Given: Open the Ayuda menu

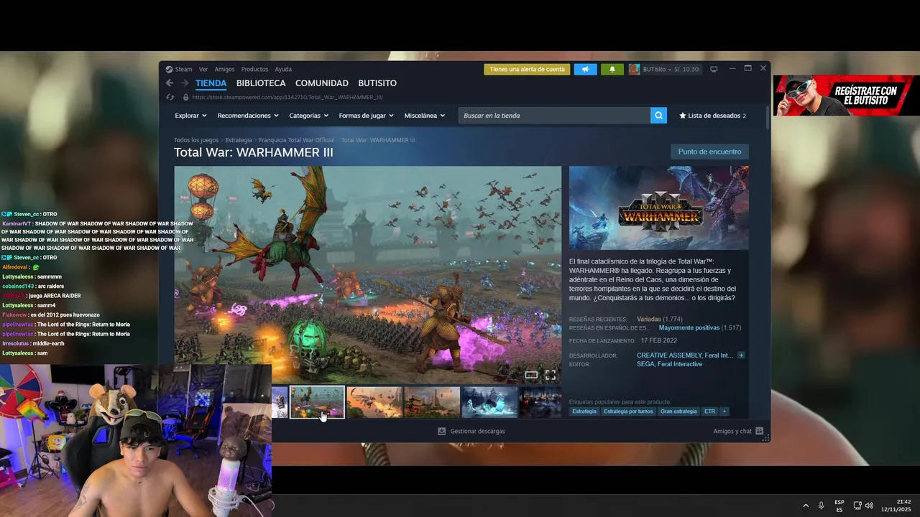Looking at the screenshot, I should click(x=283, y=70).
